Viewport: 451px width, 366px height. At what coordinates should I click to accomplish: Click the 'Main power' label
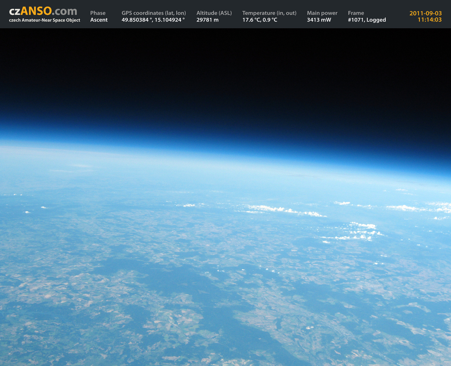pos(322,13)
